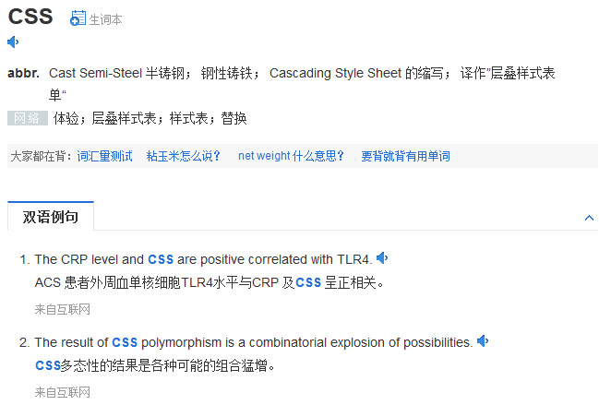The width and height of the screenshot is (599, 405).
Task: Click the CSS headword title
Action: tap(30, 17)
